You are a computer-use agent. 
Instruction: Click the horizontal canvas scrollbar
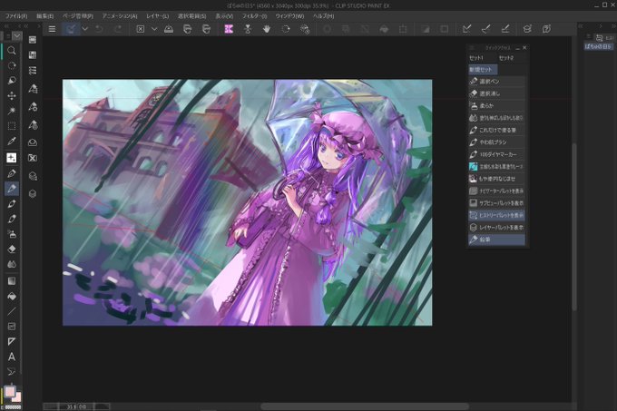point(365,406)
